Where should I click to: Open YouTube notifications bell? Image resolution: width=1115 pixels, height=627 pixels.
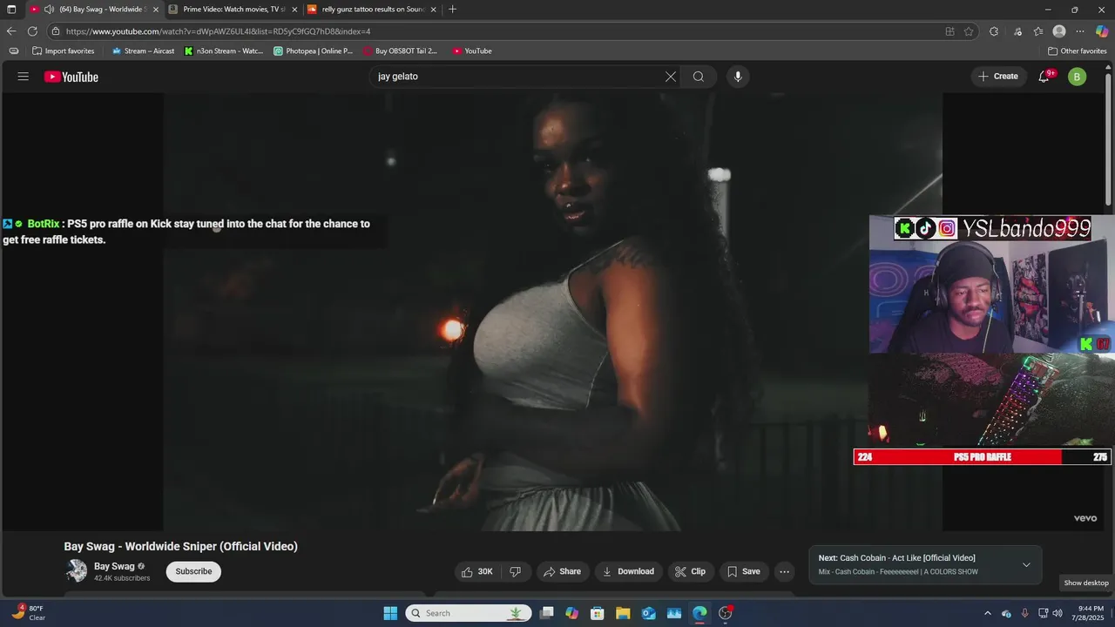[x=1044, y=77]
